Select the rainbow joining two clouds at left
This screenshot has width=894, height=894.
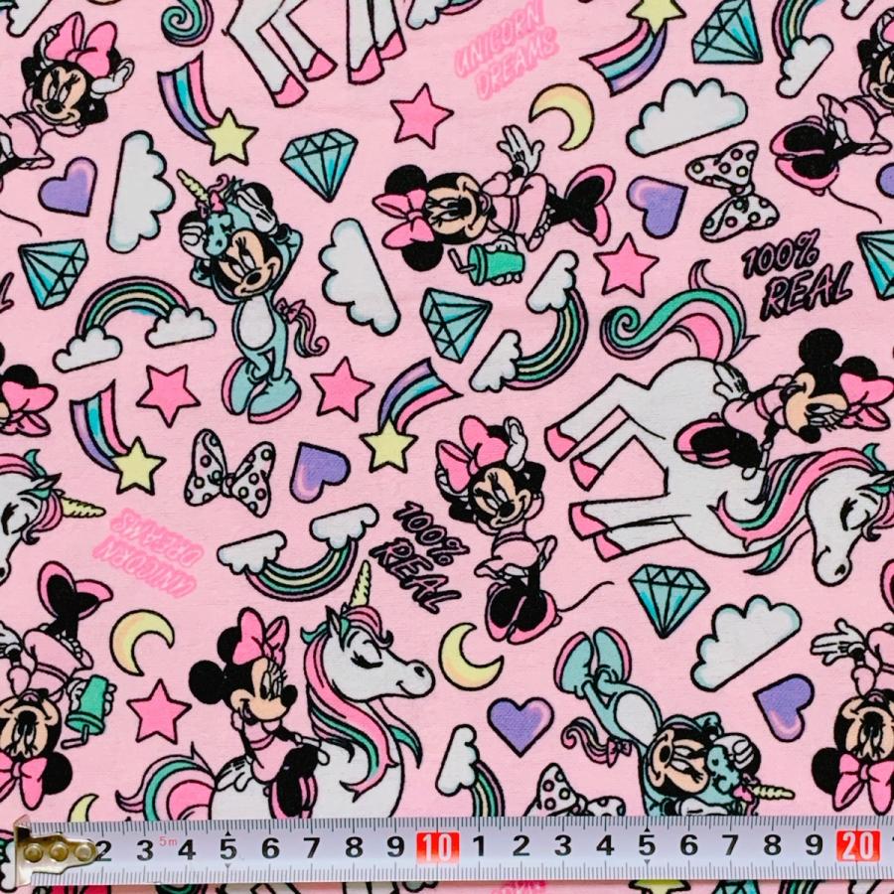[x=134, y=318]
